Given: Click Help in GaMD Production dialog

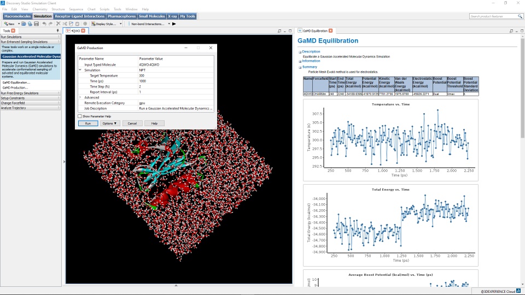Looking at the screenshot, I should [154, 123].
